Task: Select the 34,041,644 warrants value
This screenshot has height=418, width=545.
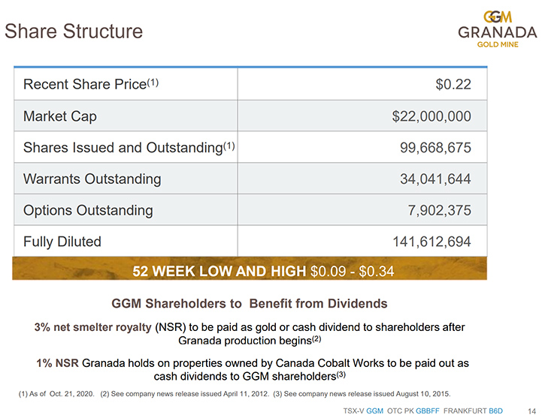Action: pos(435,179)
